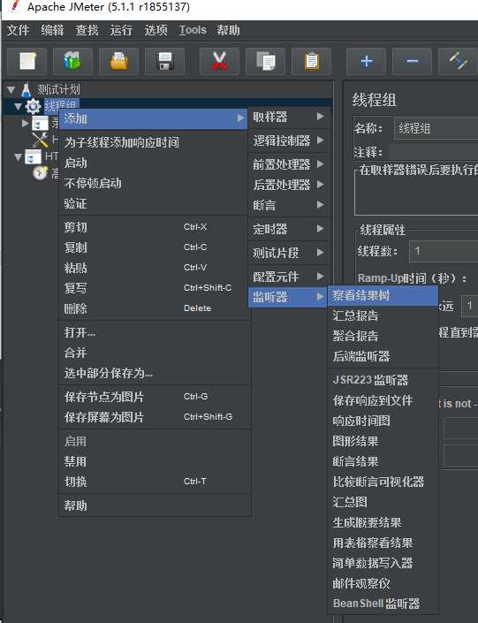Expand the collapsed child node under 线程组

pyautogui.click(x=25, y=123)
